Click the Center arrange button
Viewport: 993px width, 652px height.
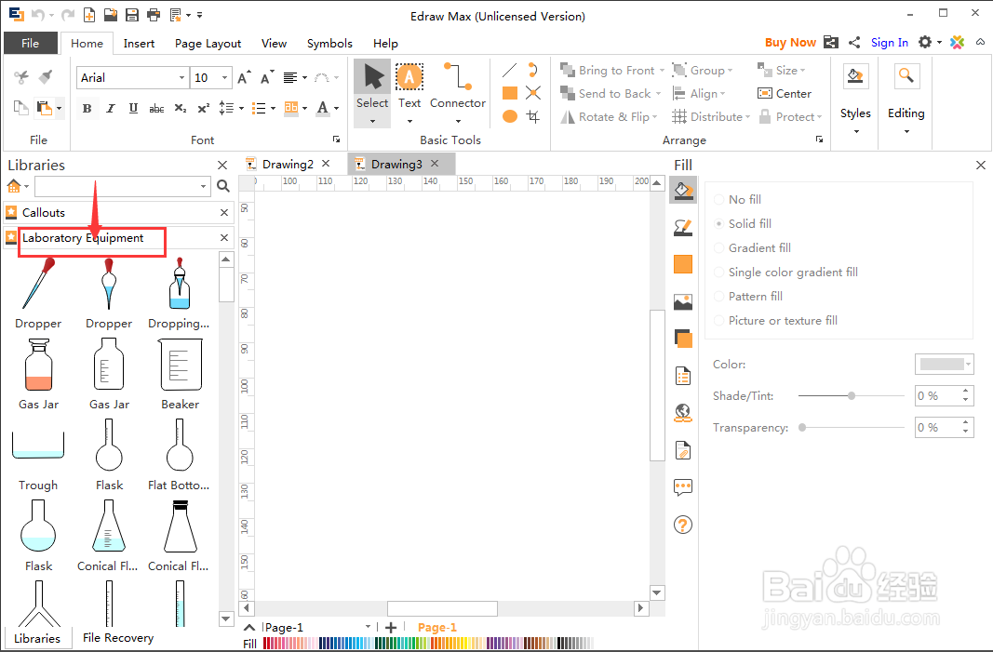785,94
